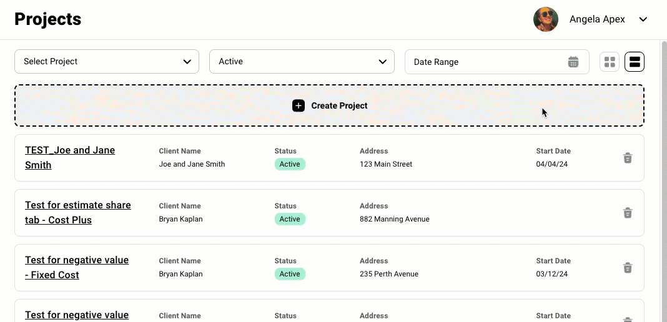Open the TEST_Joe and Jane Smith project link

click(70, 158)
